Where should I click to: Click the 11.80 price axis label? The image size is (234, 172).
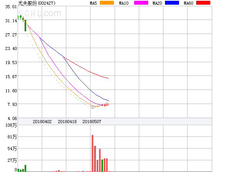click(x=11, y=91)
